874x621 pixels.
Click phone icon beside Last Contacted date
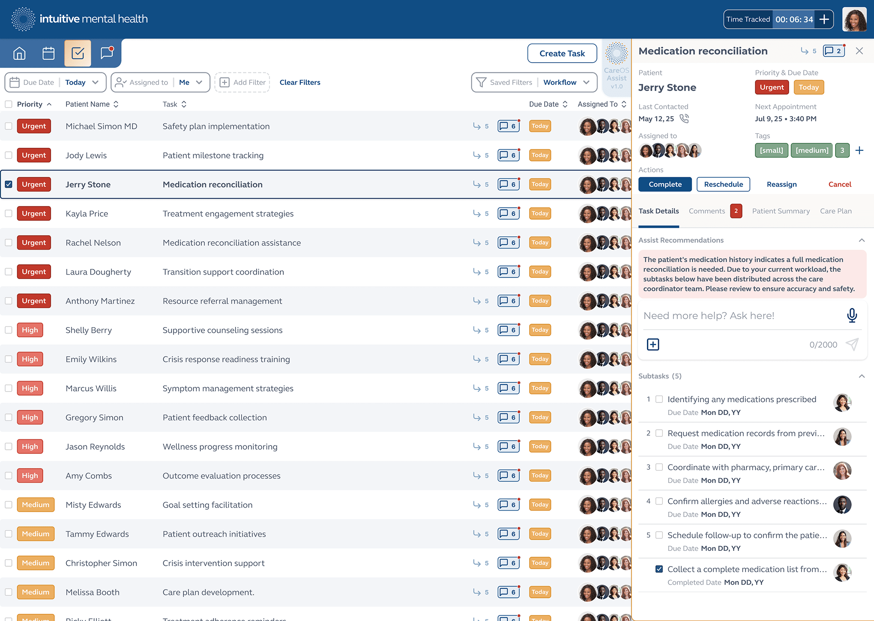tap(684, 119)
